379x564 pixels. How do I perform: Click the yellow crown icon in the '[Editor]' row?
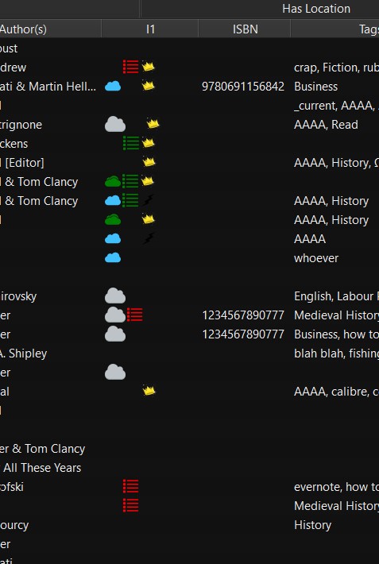click(149, 162)
